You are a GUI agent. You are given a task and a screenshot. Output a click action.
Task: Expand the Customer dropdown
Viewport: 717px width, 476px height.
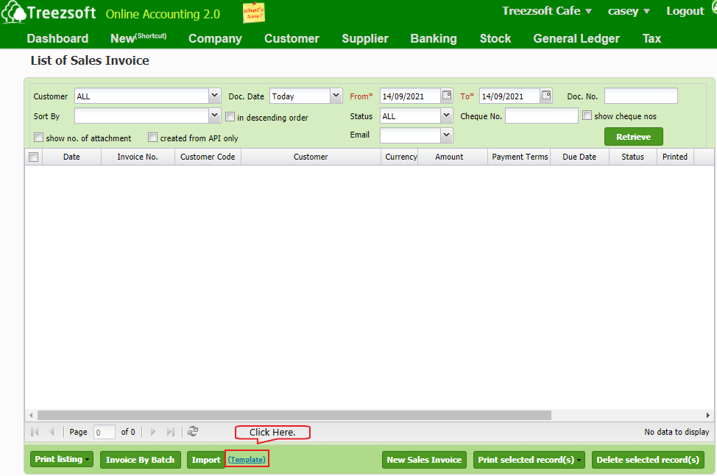(214, 96)
